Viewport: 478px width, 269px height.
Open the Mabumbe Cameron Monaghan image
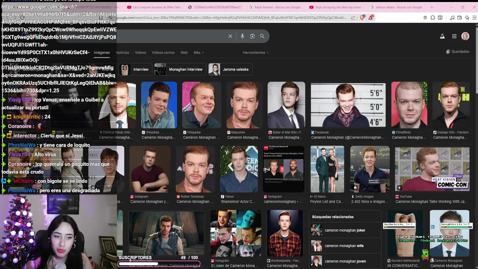pos(244,105)
